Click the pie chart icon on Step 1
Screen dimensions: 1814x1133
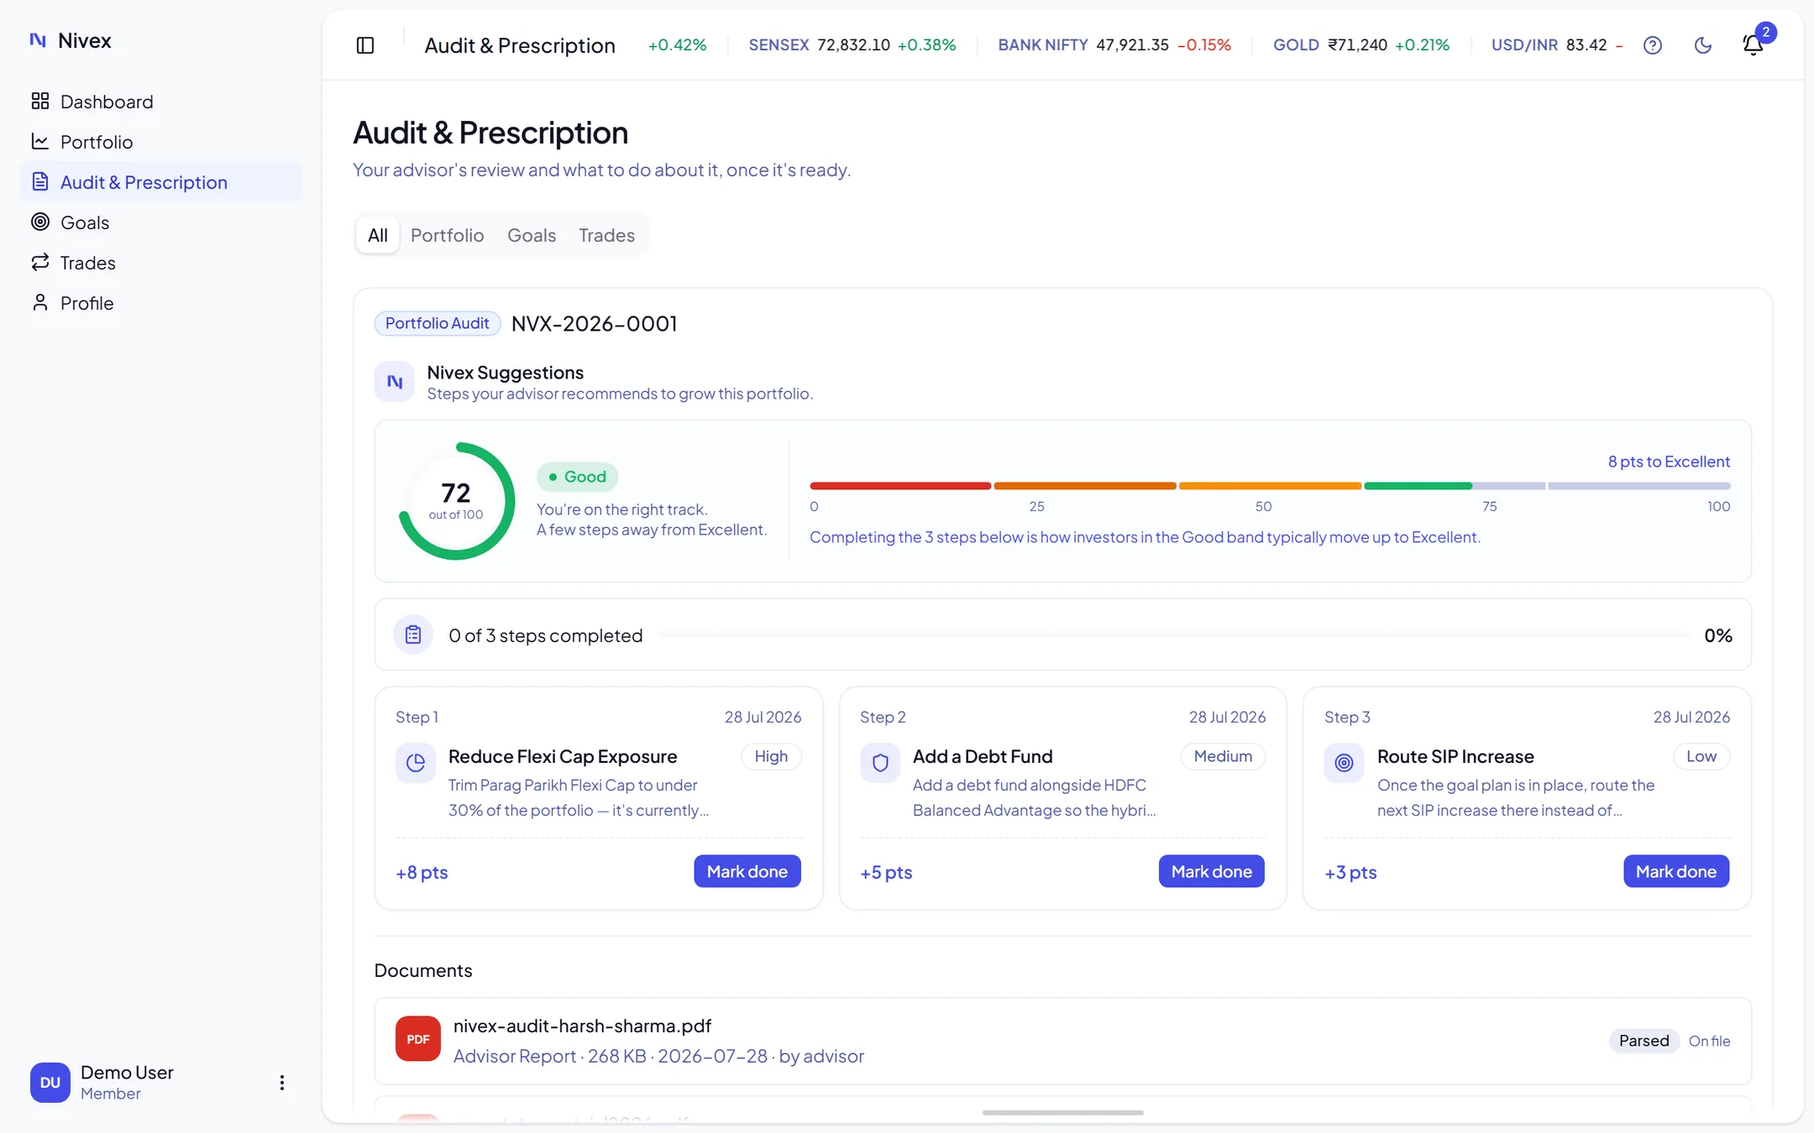coord(416,763)
